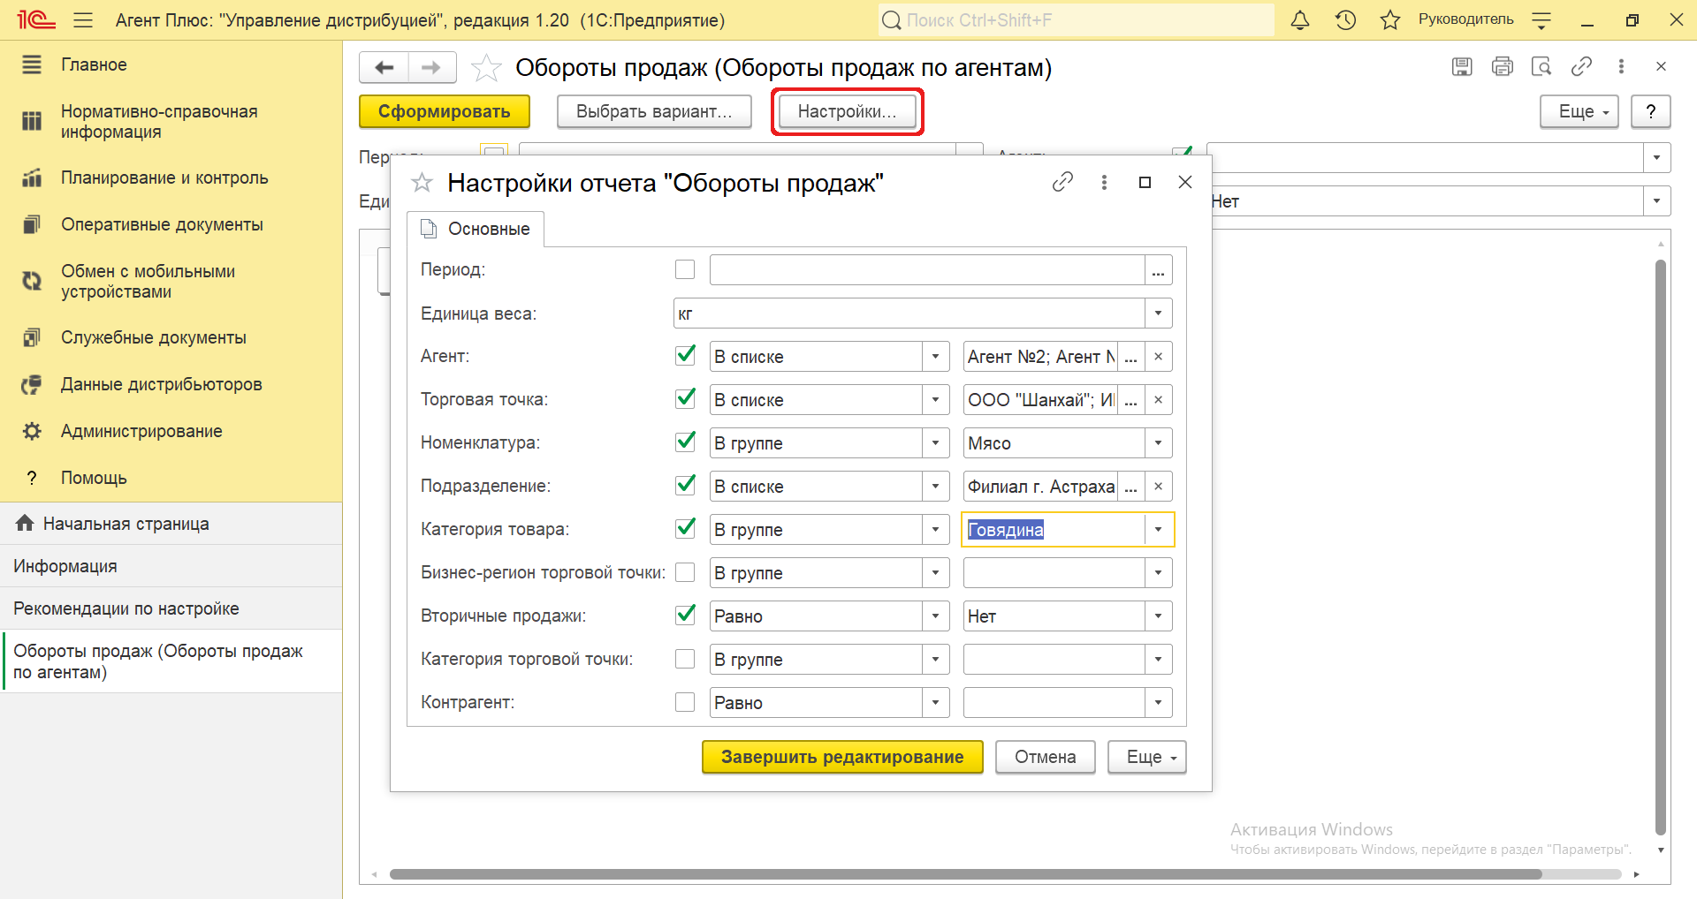Open Агент value list ellipsis button

tap(1131, 357)
